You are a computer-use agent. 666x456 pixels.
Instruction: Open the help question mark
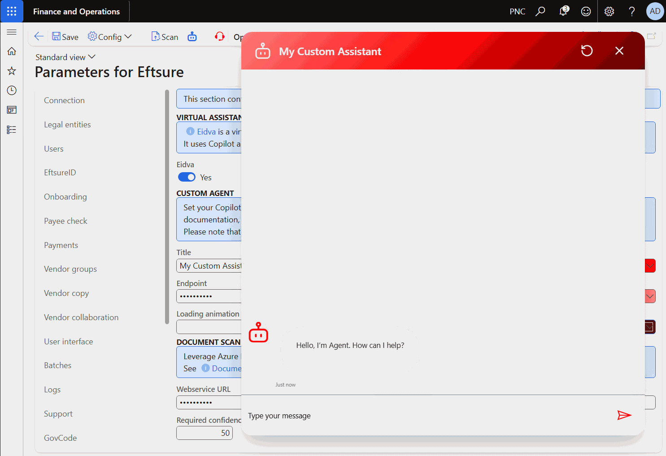632,11
